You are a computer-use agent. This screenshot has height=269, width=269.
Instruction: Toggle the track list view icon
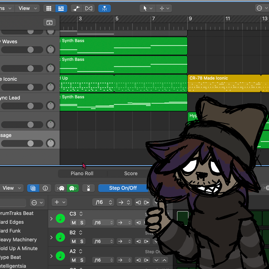tap(61, 8)
